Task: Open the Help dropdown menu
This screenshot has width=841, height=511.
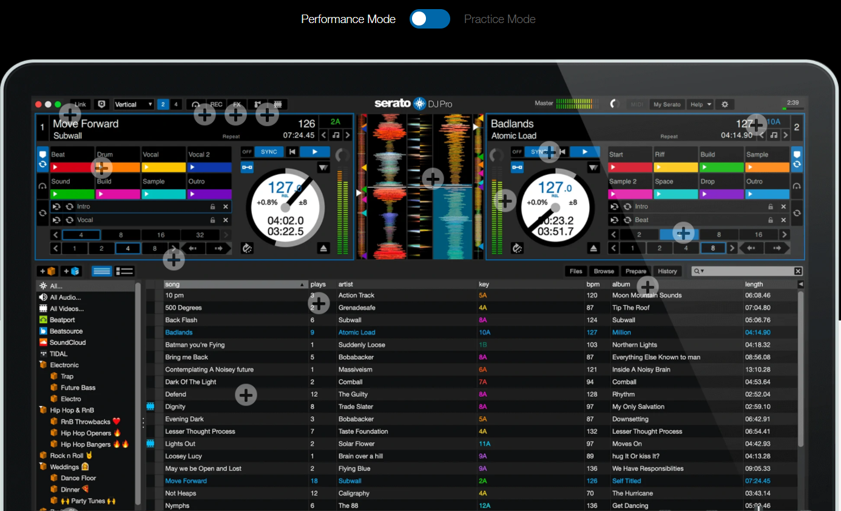Action: [x=700, y=104]
